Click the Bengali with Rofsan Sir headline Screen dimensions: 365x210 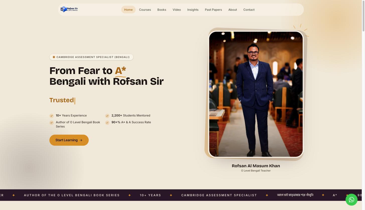click(107, 81)
